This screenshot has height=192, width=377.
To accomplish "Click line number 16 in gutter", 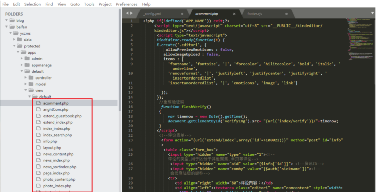I will [130, 107].
